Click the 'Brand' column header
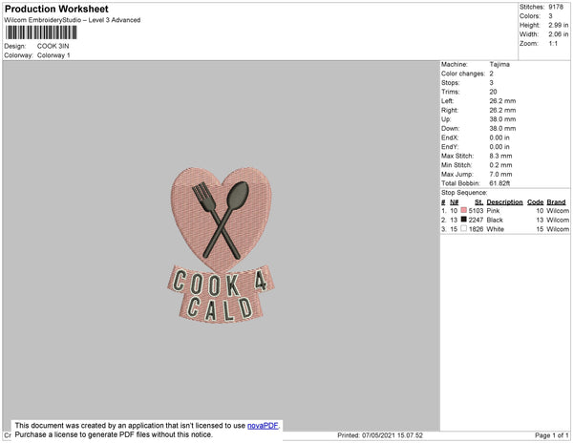 click(x=556, y=202)
